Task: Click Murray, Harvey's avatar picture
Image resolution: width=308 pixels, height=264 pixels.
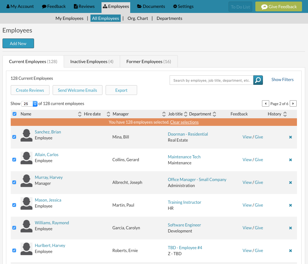Action: (26, 181)
